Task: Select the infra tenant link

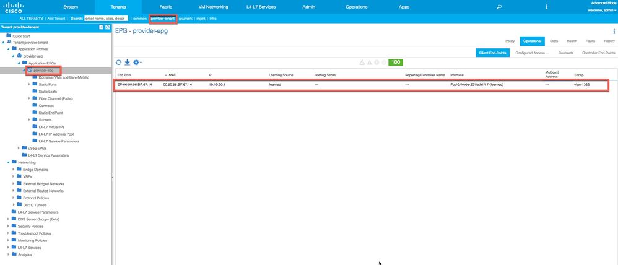Action: coord(213,19)
